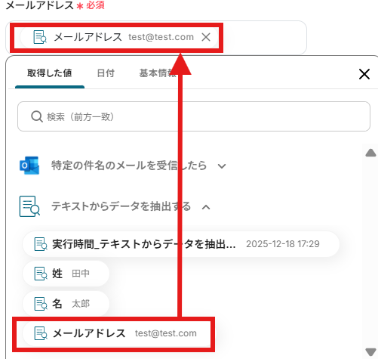The image size is (378, 359).
Task: Open the 基本情報 tab
Action: [158, 73]
